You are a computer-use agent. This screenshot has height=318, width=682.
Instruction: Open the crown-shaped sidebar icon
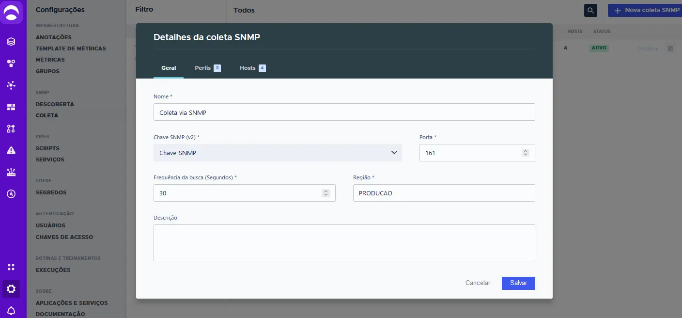[11, 172]
